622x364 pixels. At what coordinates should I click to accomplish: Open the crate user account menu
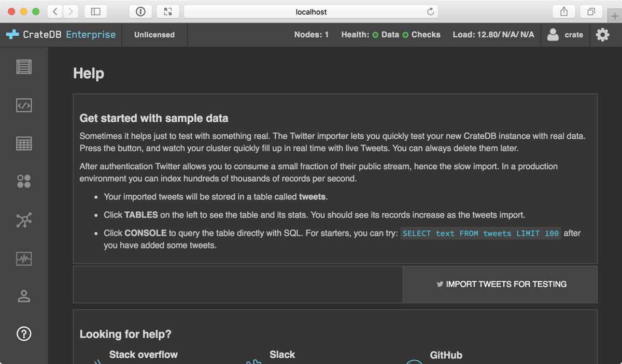tap(565, 35)
